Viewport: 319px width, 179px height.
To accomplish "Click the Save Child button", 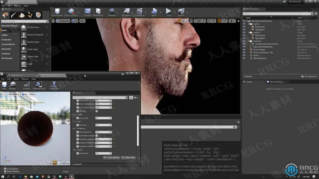I will [128, 158].
